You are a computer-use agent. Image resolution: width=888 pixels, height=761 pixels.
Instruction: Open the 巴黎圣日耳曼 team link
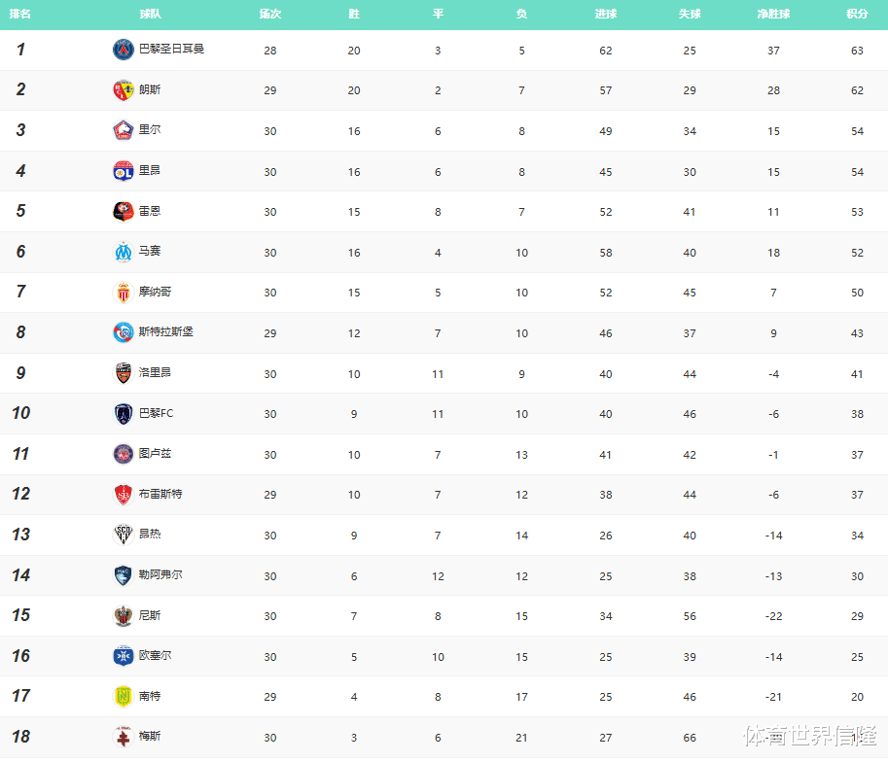coord(171,49)
